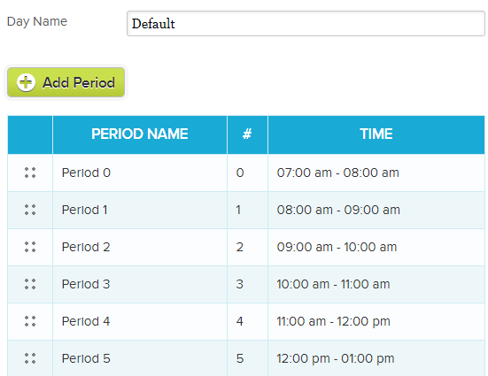
Task: Click the drag handle icon for Period 0
Action: point(30,173)
